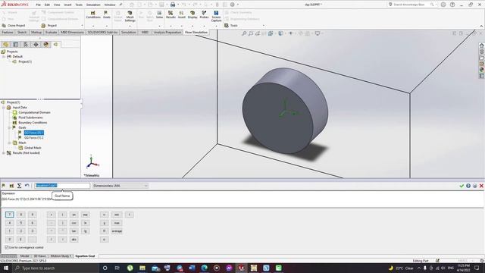This screenshot has height=273, width=485.
Task: Collapse the Default configuration node
Action: click(4, 57)
